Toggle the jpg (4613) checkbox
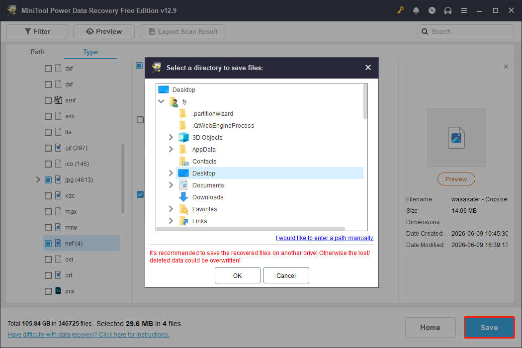Viewport: 522px width, 348px height. pos(48,180)
